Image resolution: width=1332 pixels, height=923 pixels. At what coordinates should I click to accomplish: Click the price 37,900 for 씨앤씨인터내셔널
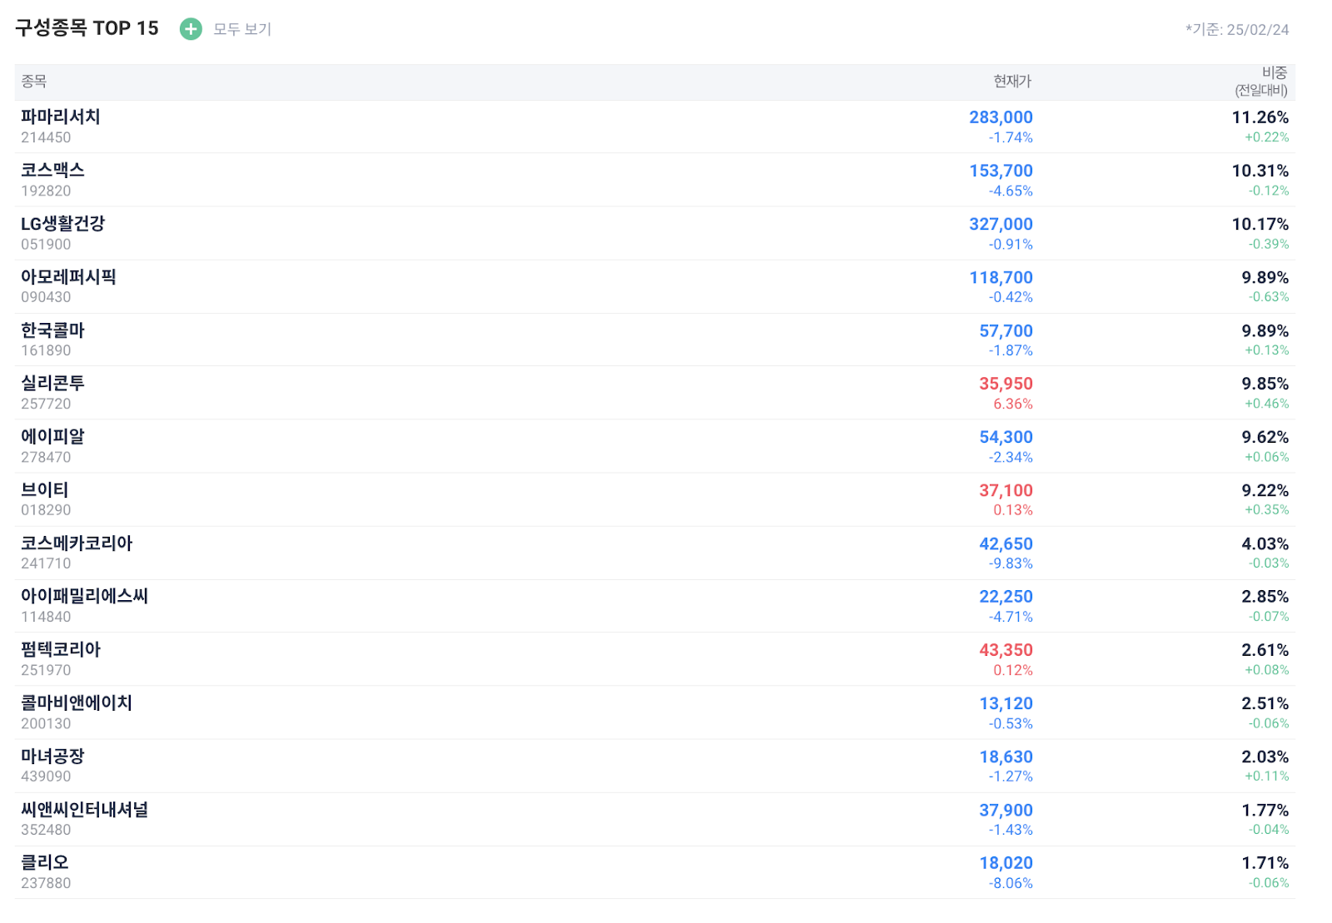click(1006, 810)
